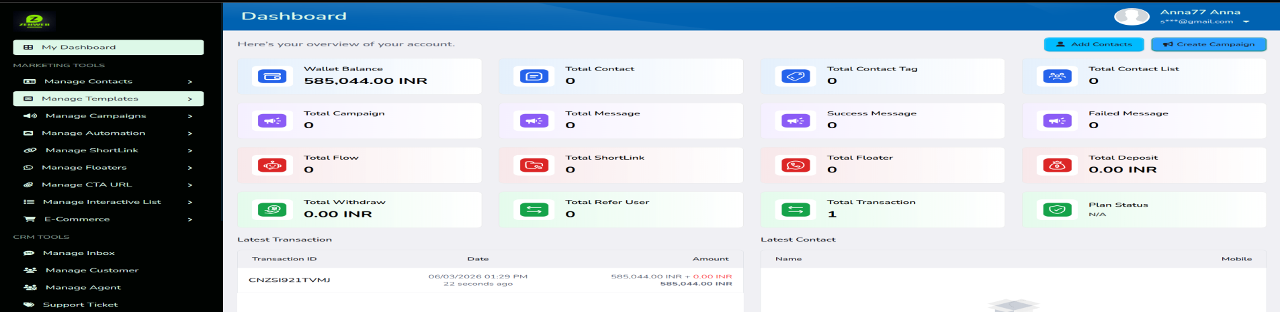This screenshot has height=312, width=1280.
Task: Click transaction ID CNZSI921TVMJ row
Action: pyautogui.click(x=290, y=280)
